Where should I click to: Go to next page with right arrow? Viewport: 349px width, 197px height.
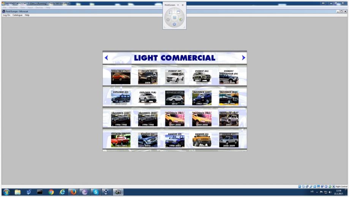click(243, 58)
